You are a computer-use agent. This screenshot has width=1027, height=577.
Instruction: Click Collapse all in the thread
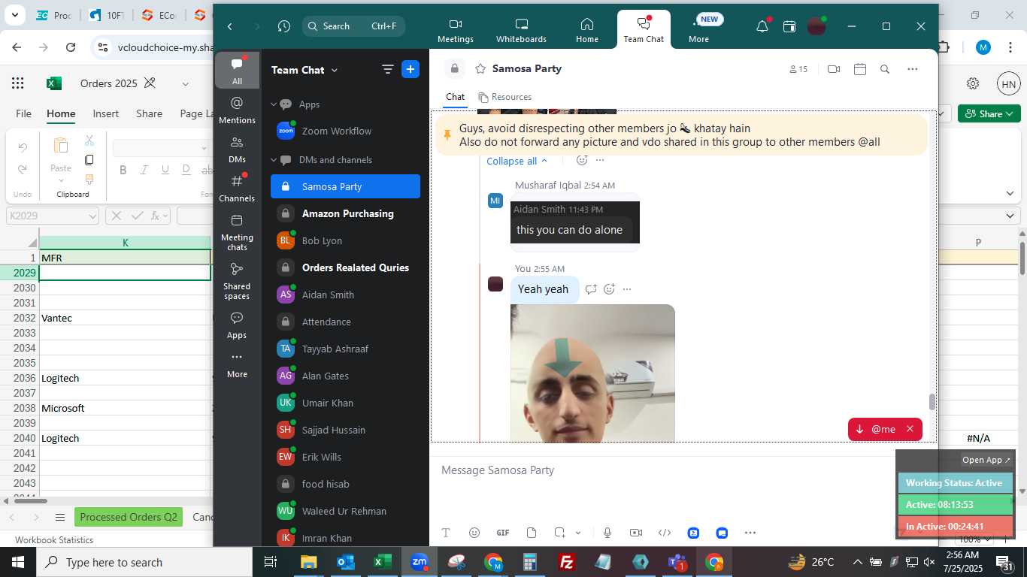pyautogui.click(x=517, y=161)
